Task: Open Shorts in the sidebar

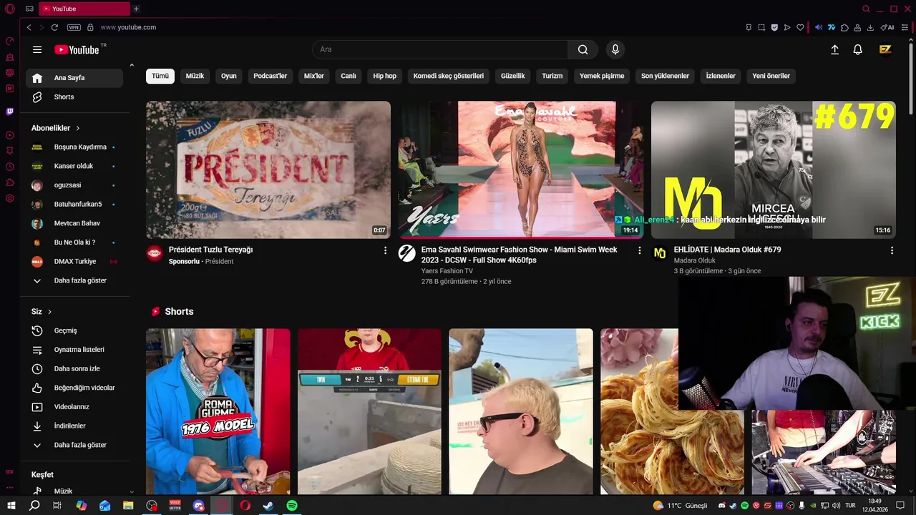Action: (74, 97)
